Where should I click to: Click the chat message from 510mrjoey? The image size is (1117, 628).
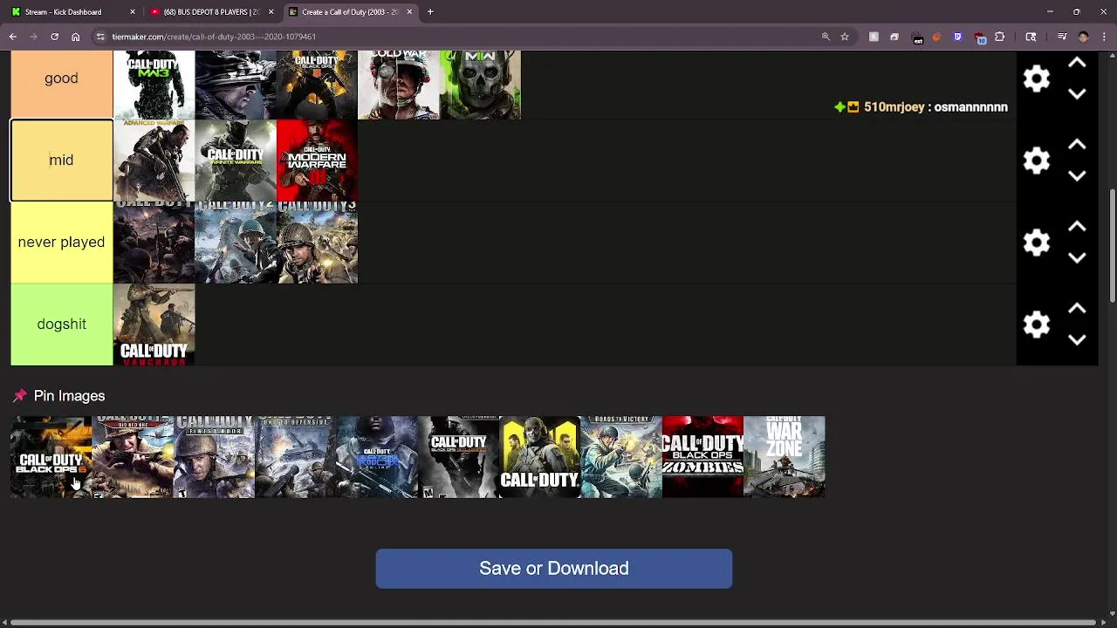click(x=921, y=107)
